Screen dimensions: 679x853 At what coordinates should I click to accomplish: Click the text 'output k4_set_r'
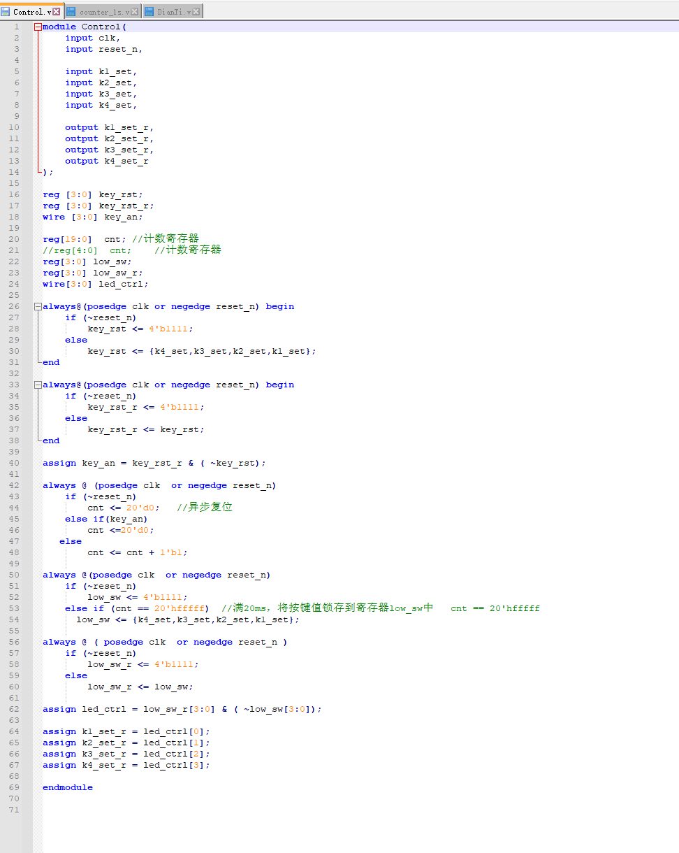pyautogui.click(x=107, y=161)
